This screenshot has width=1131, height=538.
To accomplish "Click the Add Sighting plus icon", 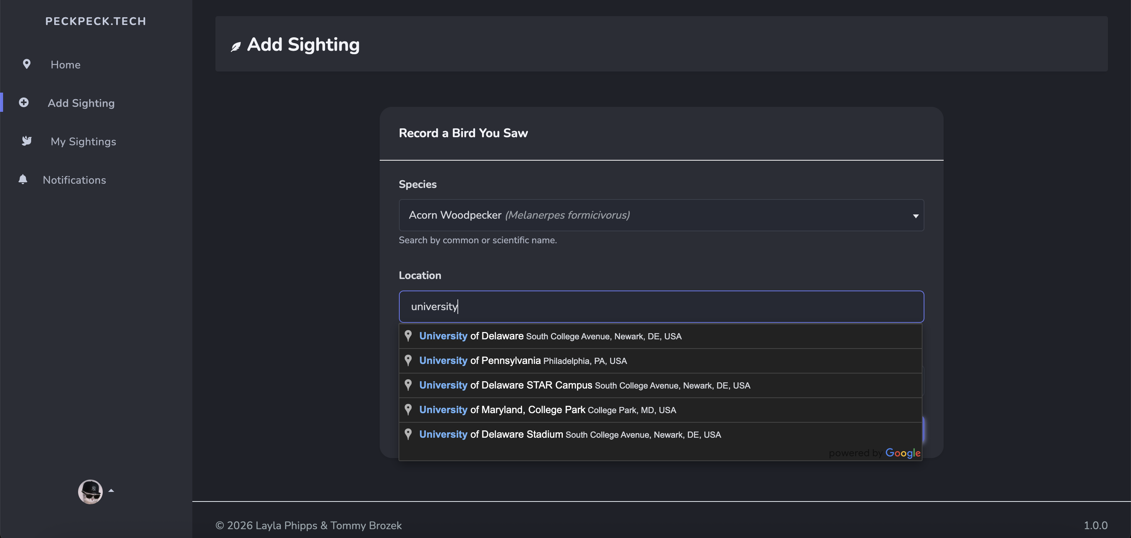I will (24, 103).
